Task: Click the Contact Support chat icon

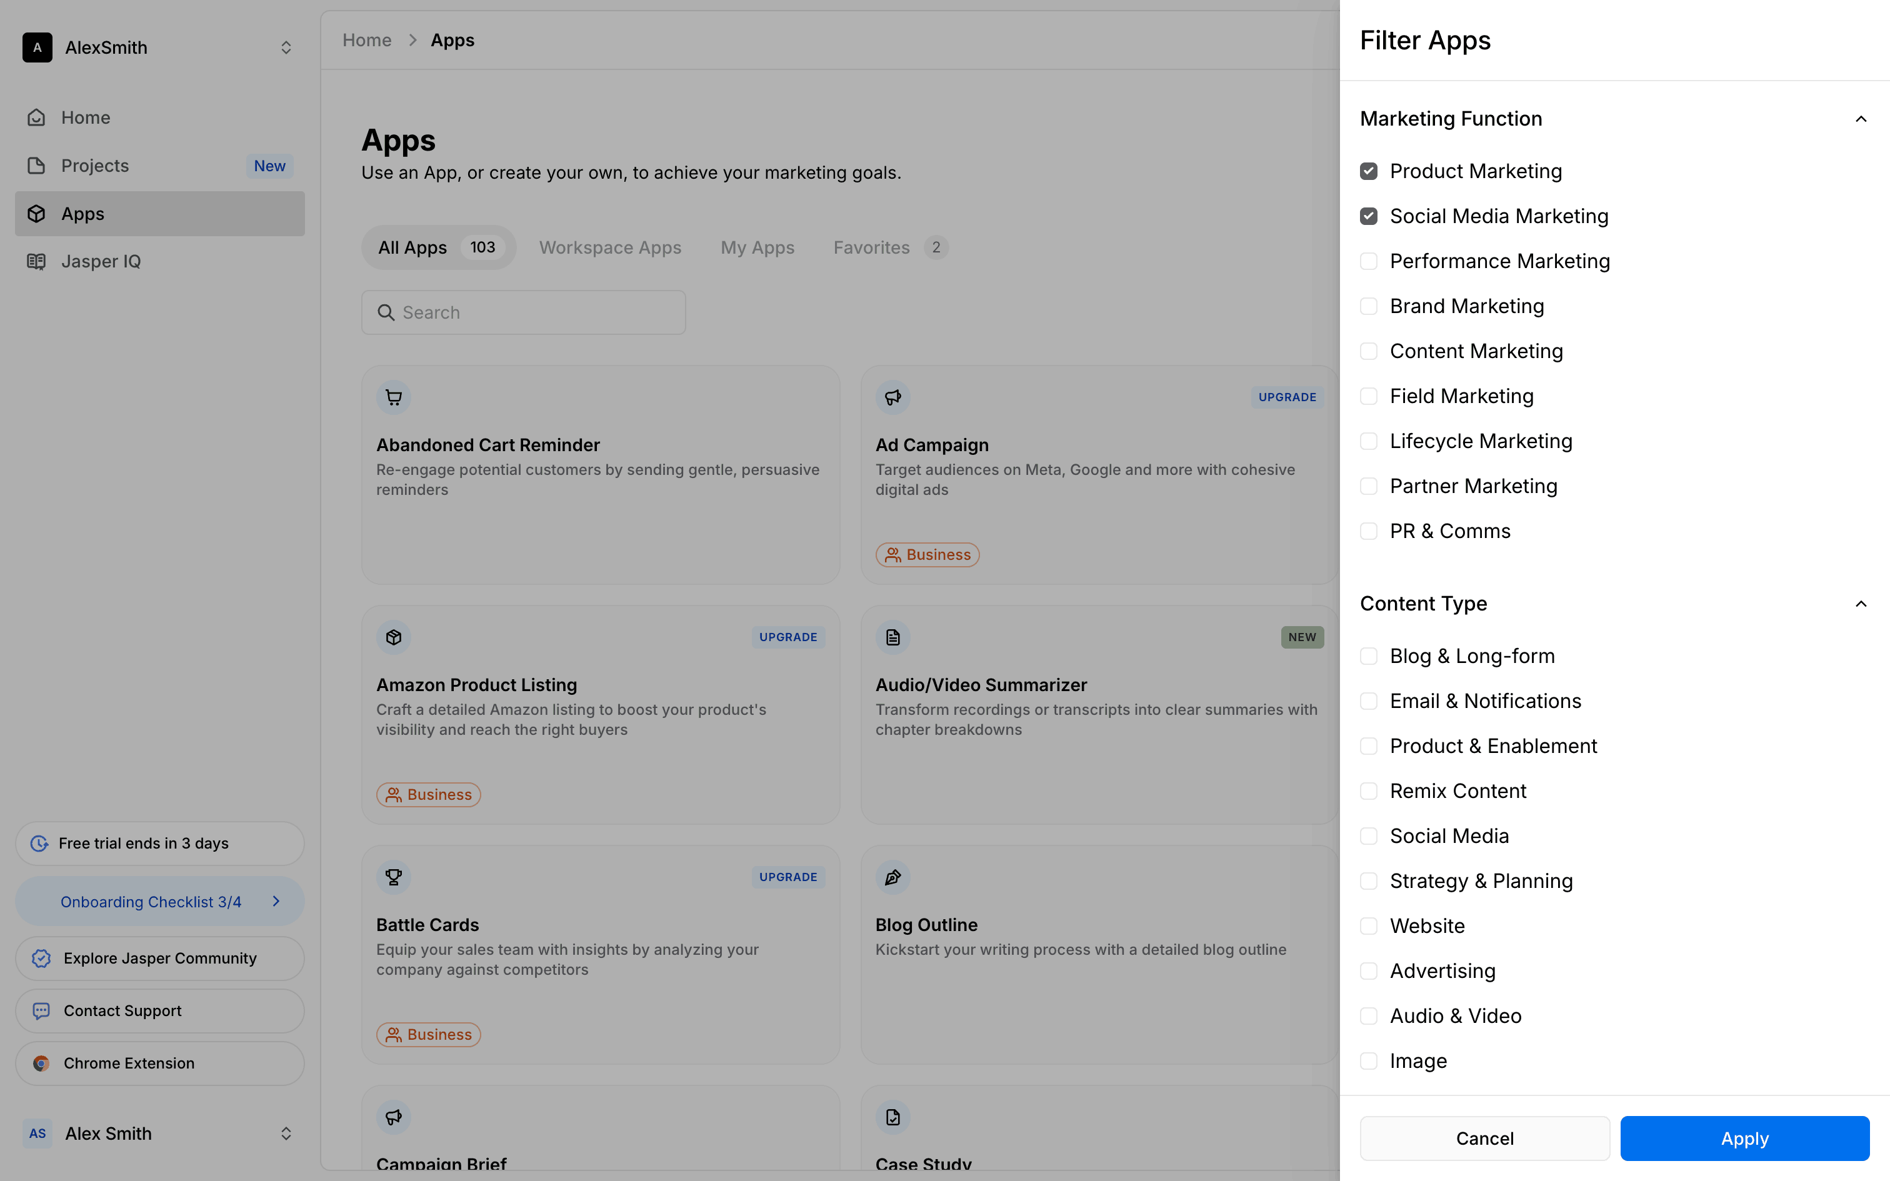Action: pos(41,1011)
